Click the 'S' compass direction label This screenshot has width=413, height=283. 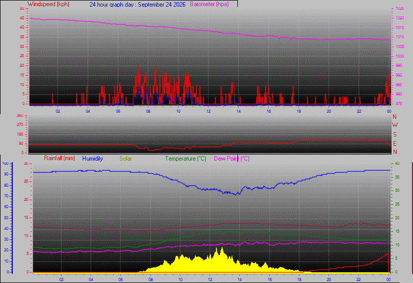click(x=395, y=135)
